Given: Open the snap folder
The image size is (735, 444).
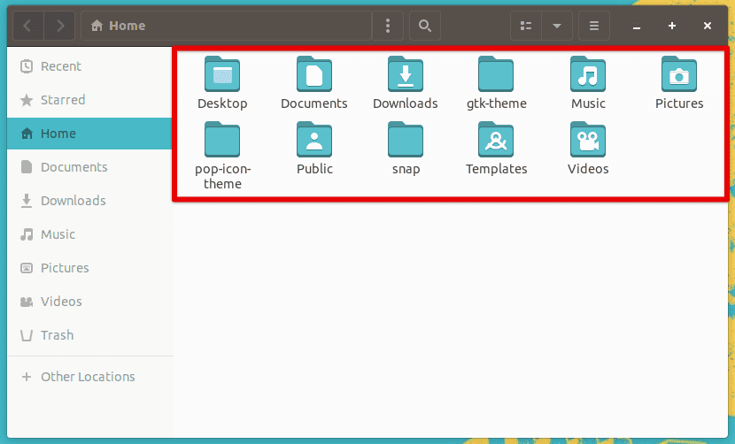Looking at the screenshot, I should coord(406,140).
